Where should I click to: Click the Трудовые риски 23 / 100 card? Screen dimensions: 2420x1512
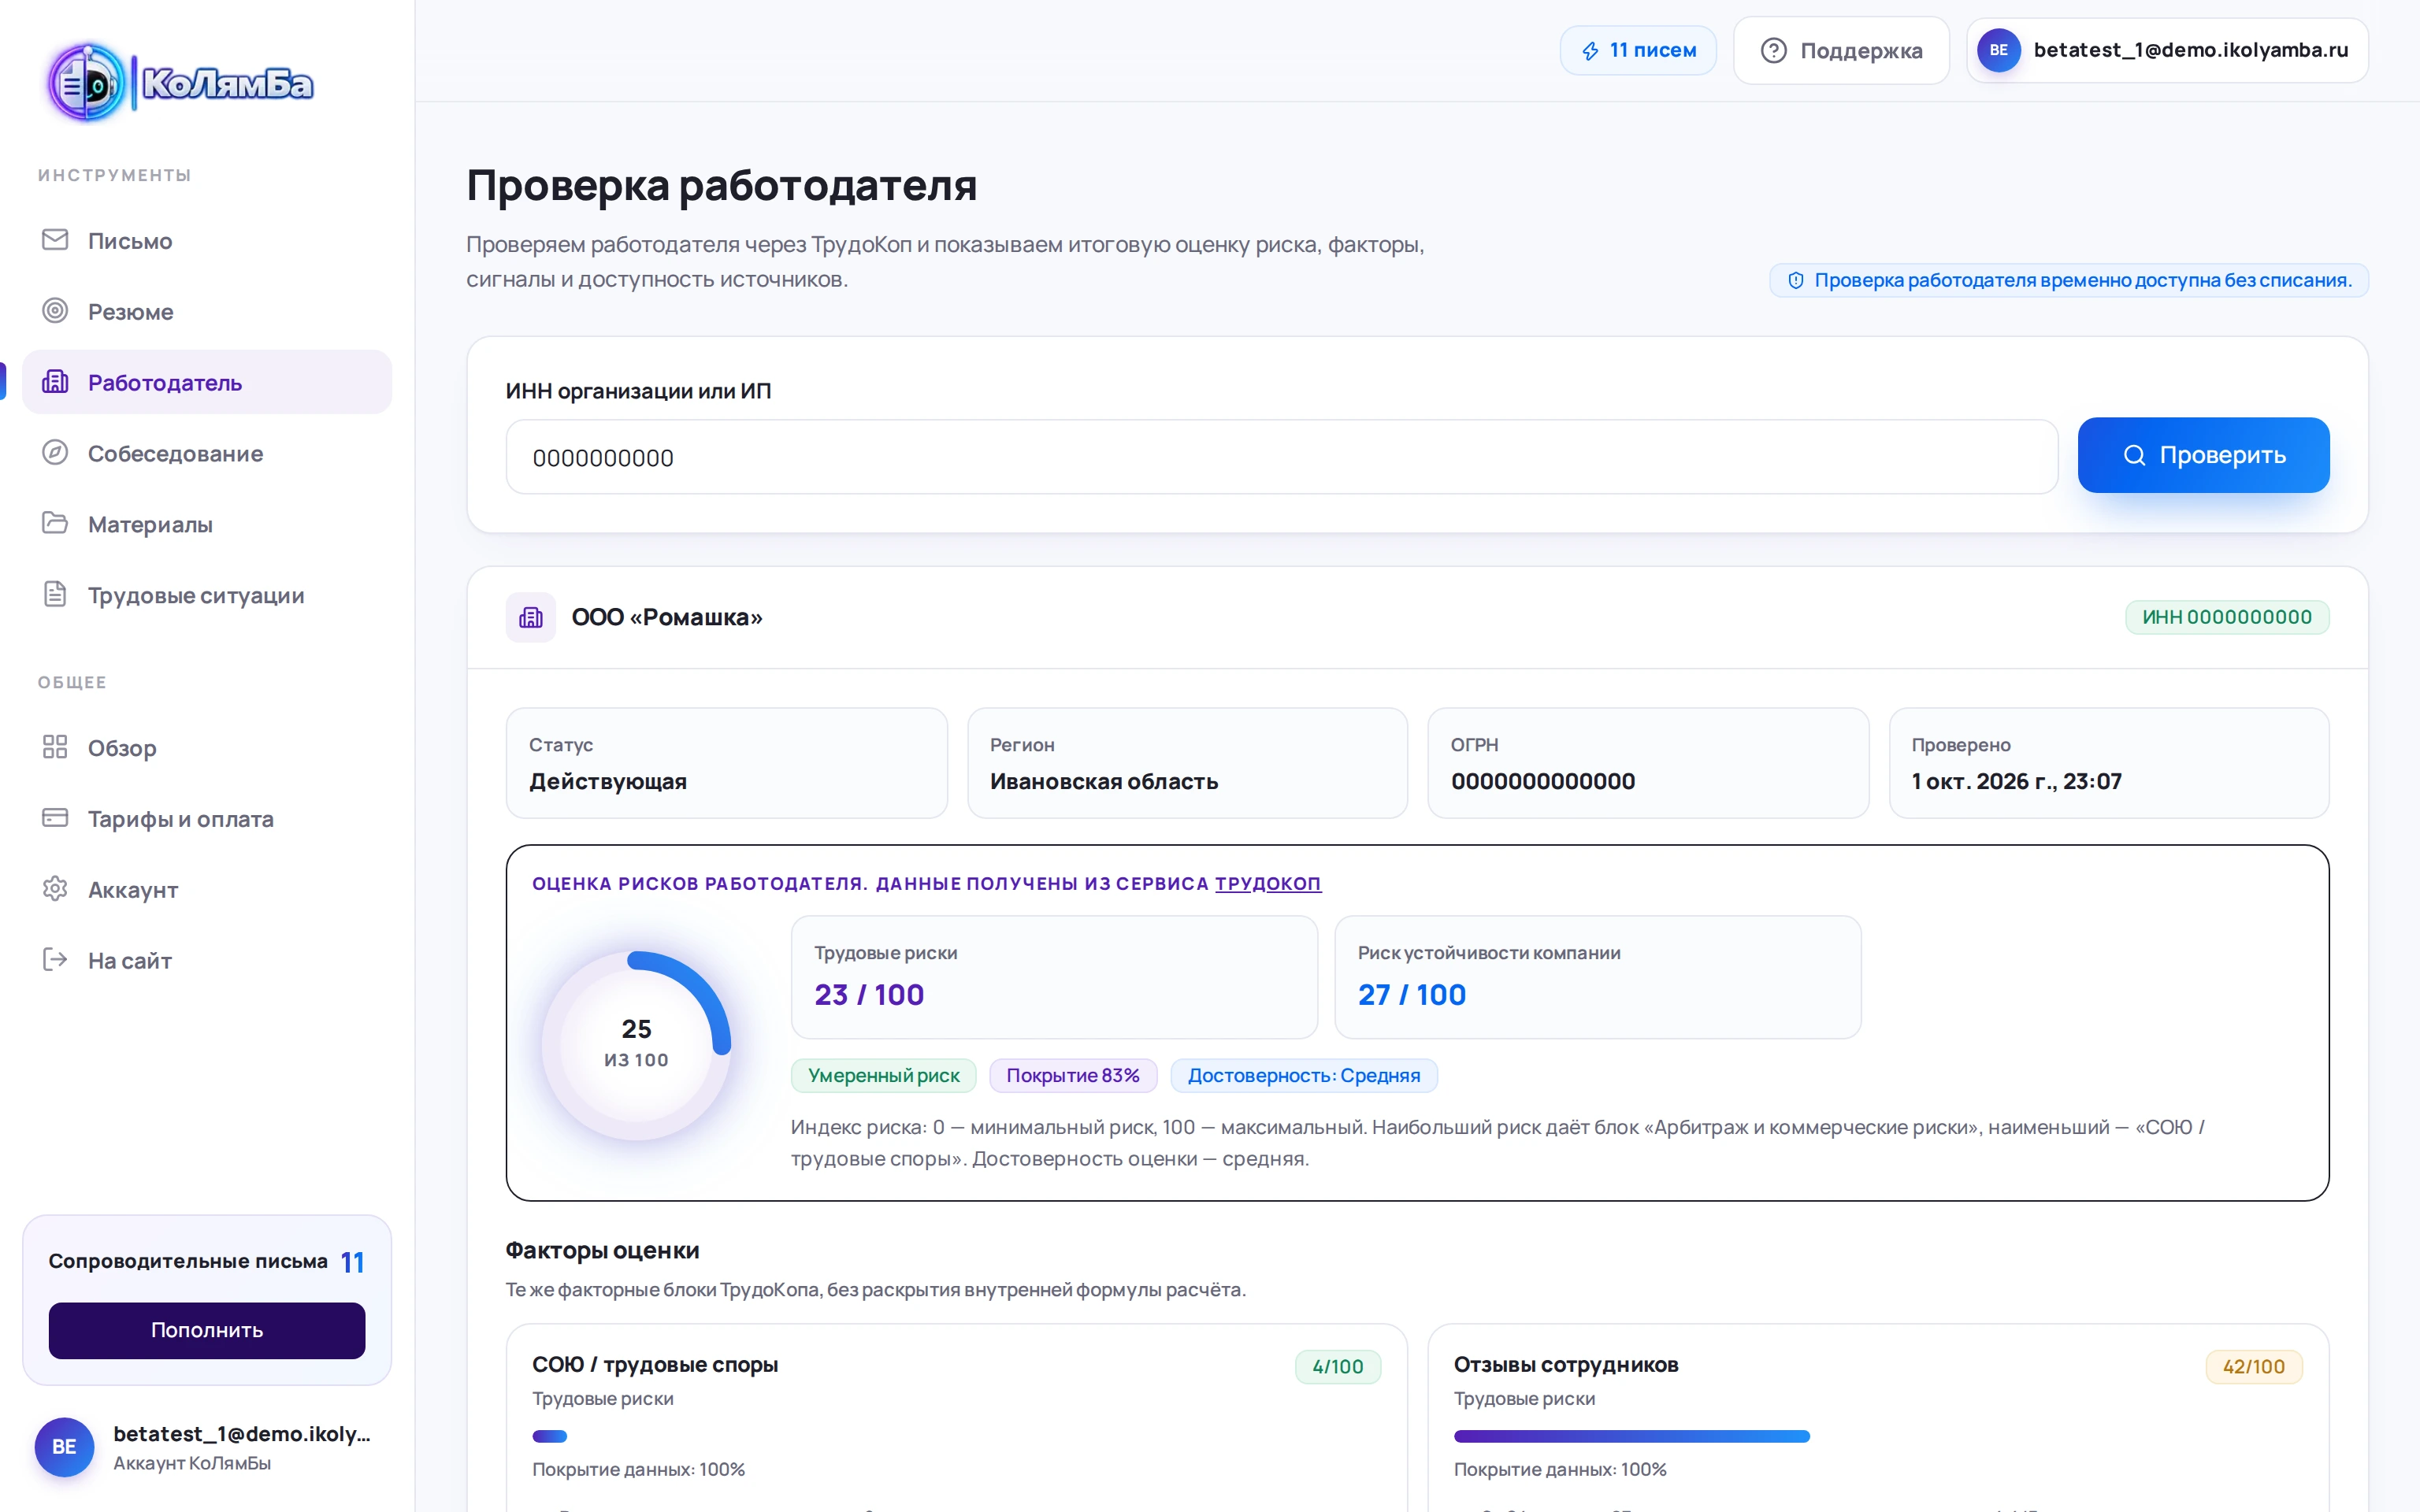[x=1054, y=977]
